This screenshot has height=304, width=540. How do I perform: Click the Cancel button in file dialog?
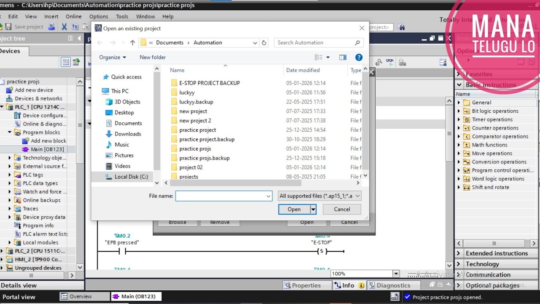[342, 209]
